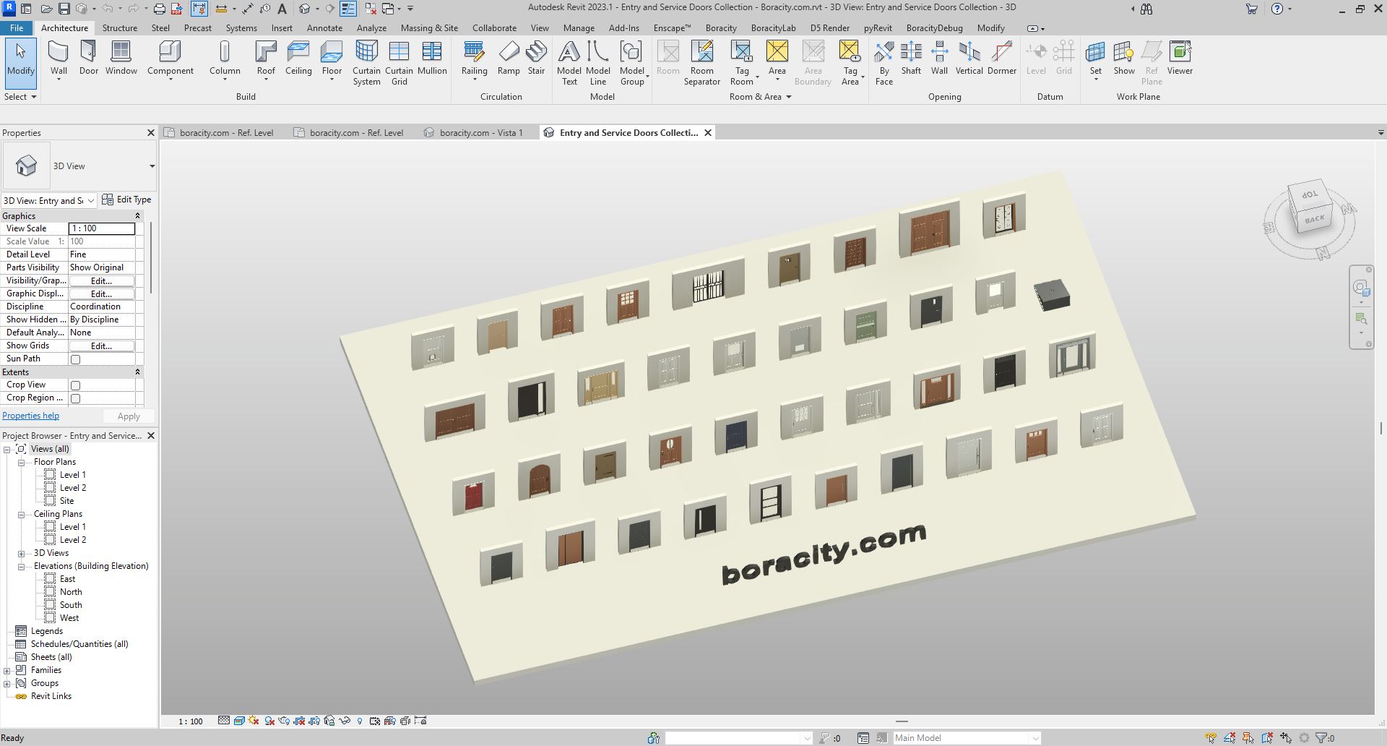Select the Window tool
Screen dimensions: 1387x746
(x=121, y=59)
